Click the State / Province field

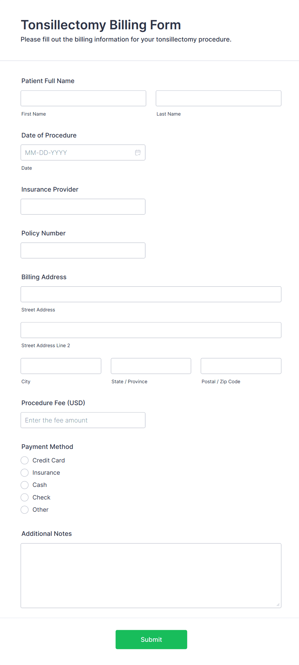click(151, 366)
